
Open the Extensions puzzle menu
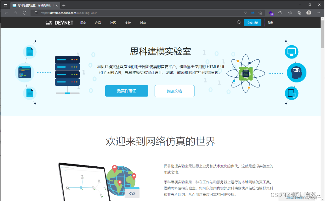pyautogui.click(x=280, y=13)
